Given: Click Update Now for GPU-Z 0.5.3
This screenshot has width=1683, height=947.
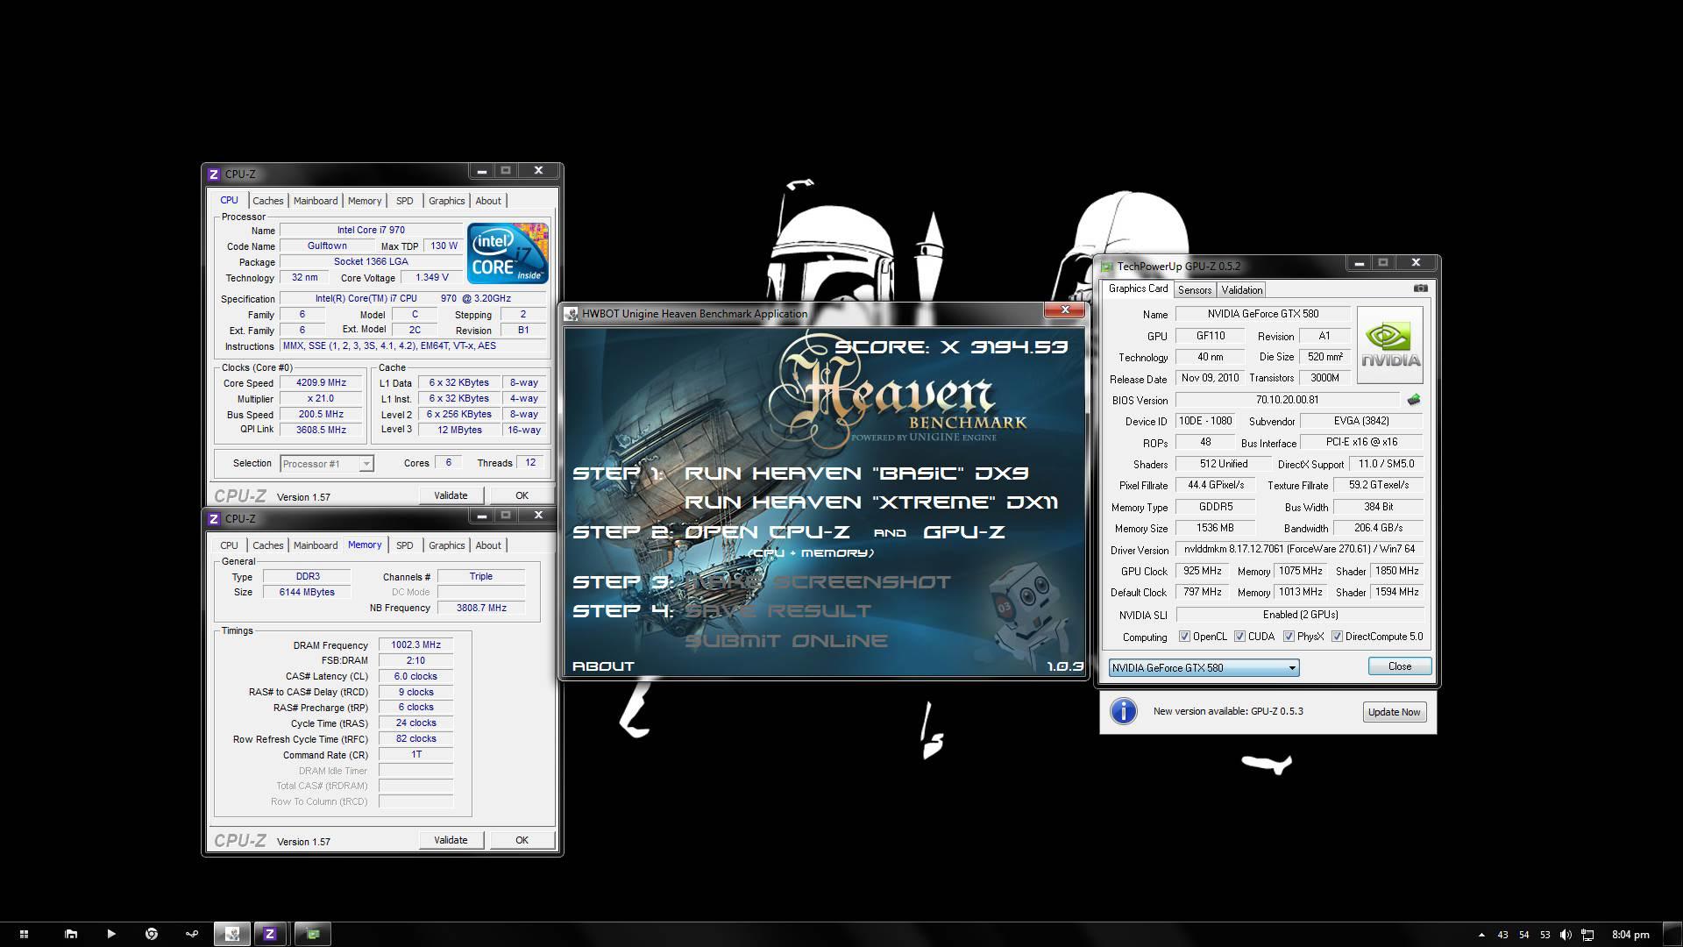Looking at the screenshot, I should (1394, 712).
